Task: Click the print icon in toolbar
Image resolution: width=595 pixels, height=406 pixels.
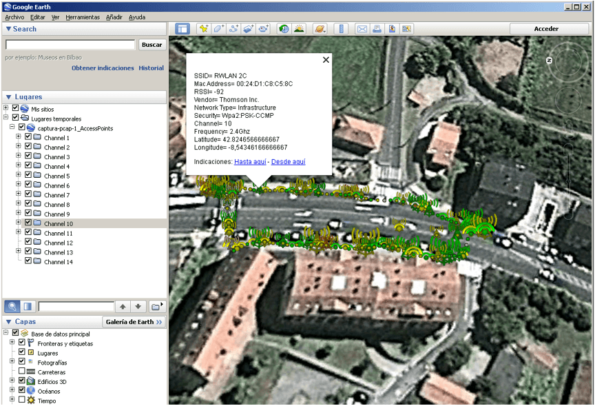Action: [377, 29]
